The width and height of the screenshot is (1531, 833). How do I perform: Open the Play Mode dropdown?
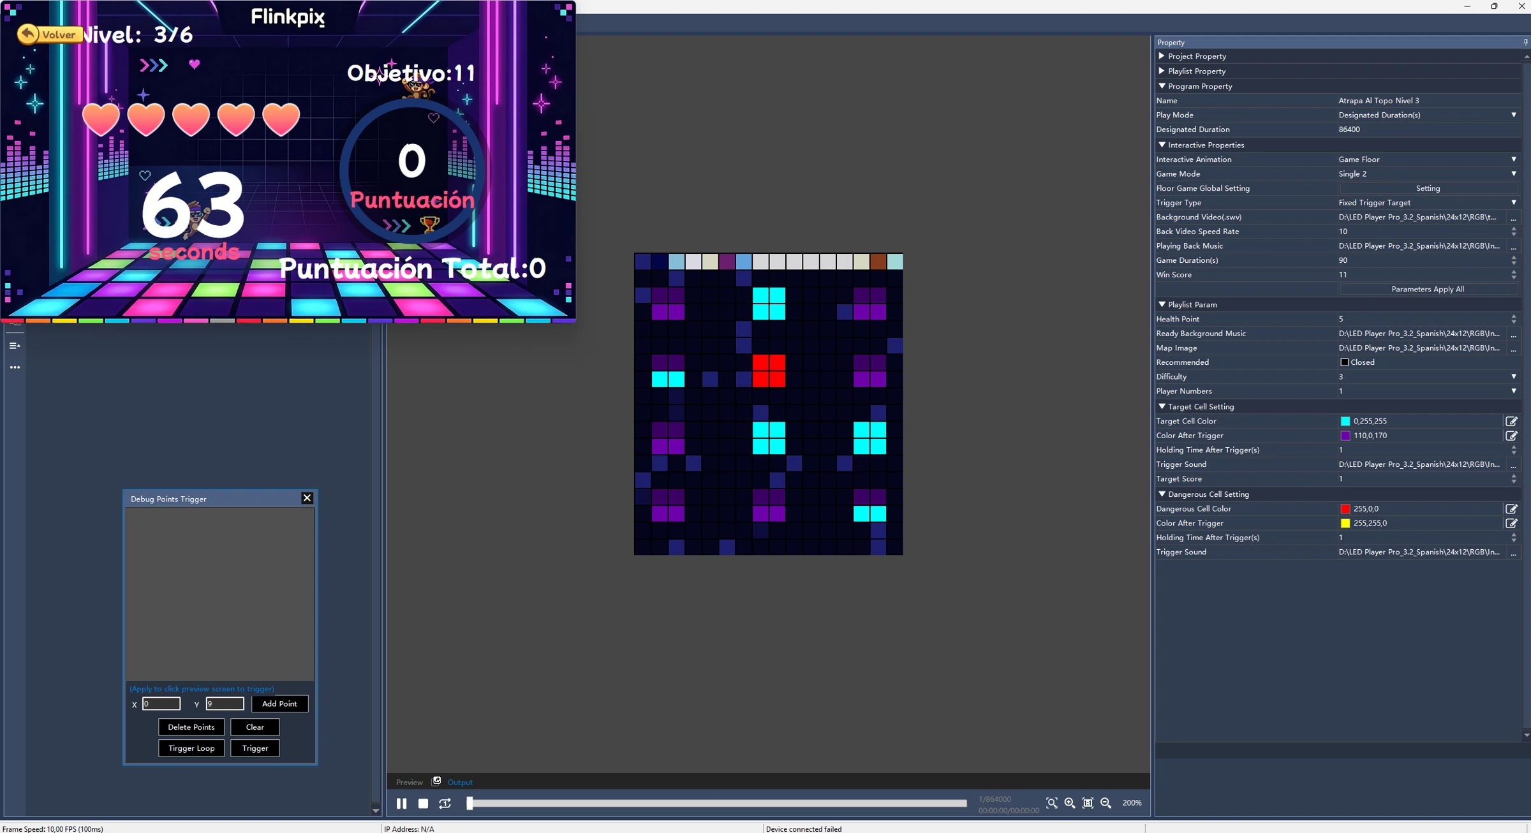coord(1513,115)
